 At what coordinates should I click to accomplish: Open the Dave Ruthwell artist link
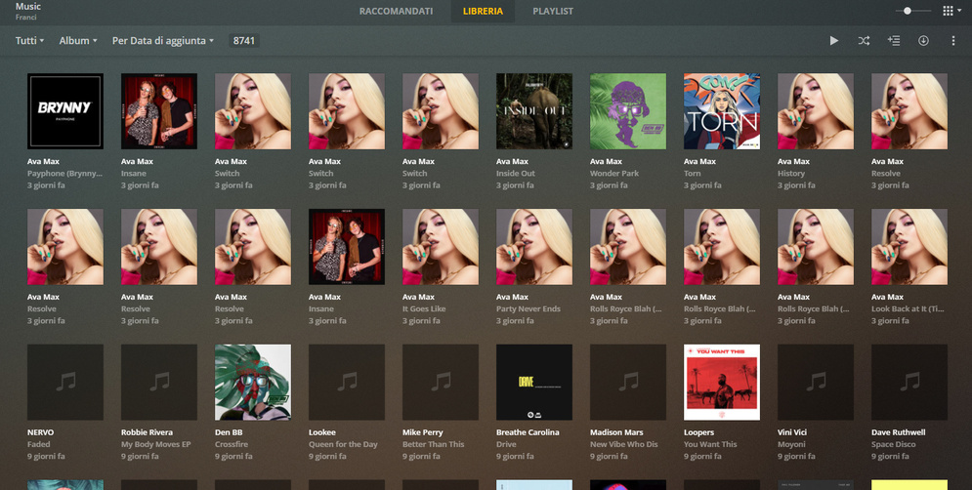pos(900,432)
